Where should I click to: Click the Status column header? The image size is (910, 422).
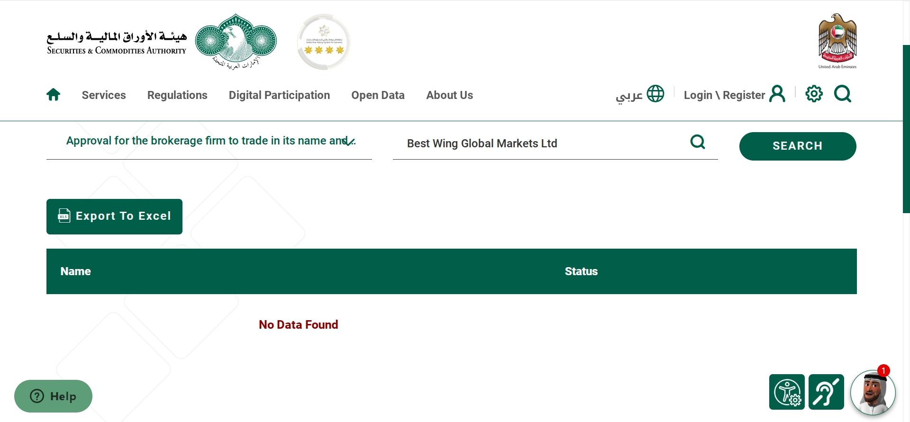pos(581,271)
